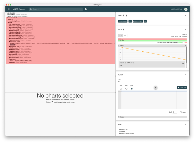
Task: Collapse the playroom_light0 topic
Action: [10, 42]
